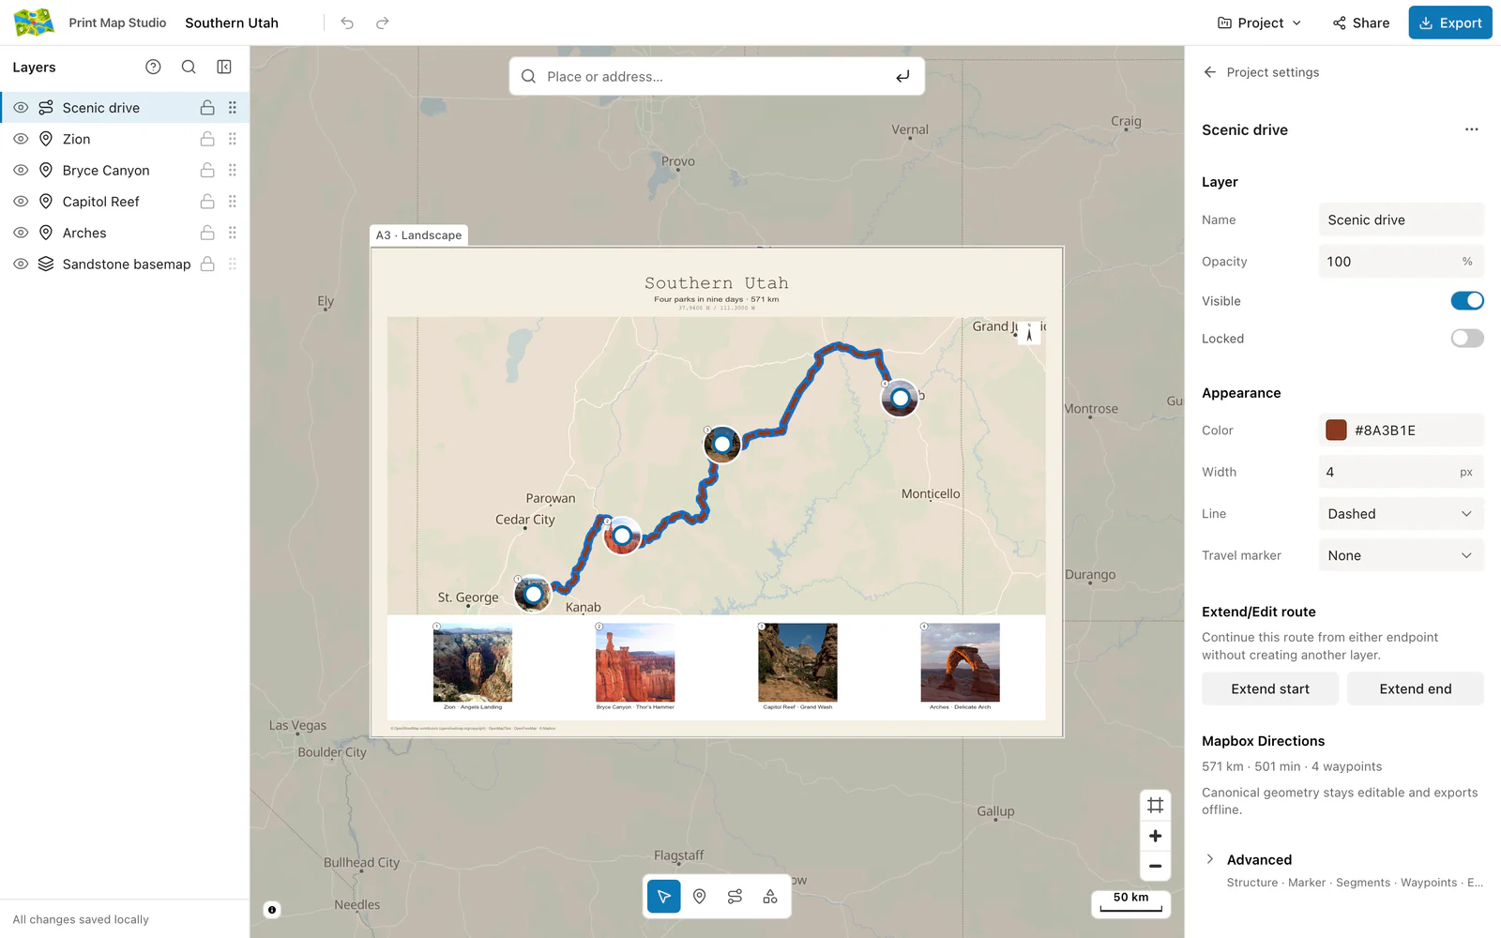
Task: Click Extend start button
Action: click(x=1270, y=688)
